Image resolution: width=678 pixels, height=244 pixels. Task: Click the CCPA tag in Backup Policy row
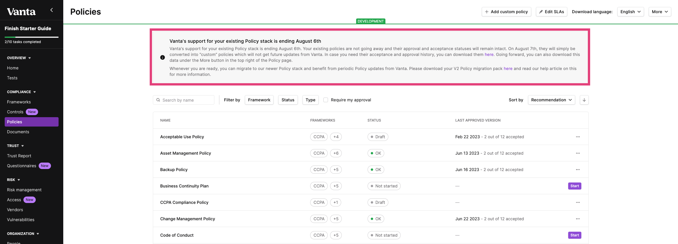coord(319,170)
